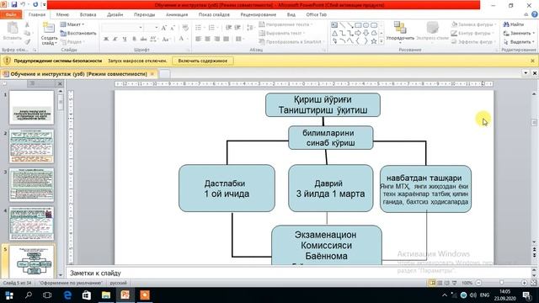Select the Дастлабки 1 ой ичида box
The height and width of the screenshot is (303, 539).
227,189
